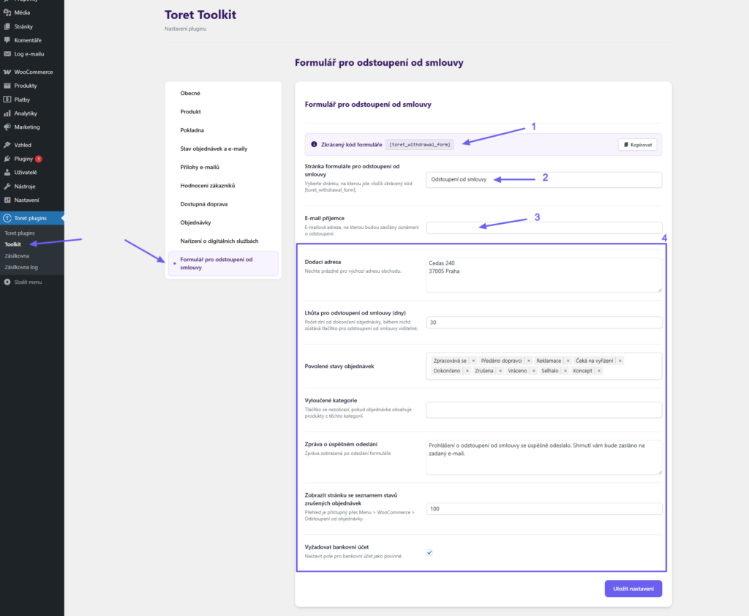Select the Analytiky icon
This screenshot has width=749, height=616.
point(7,113)
